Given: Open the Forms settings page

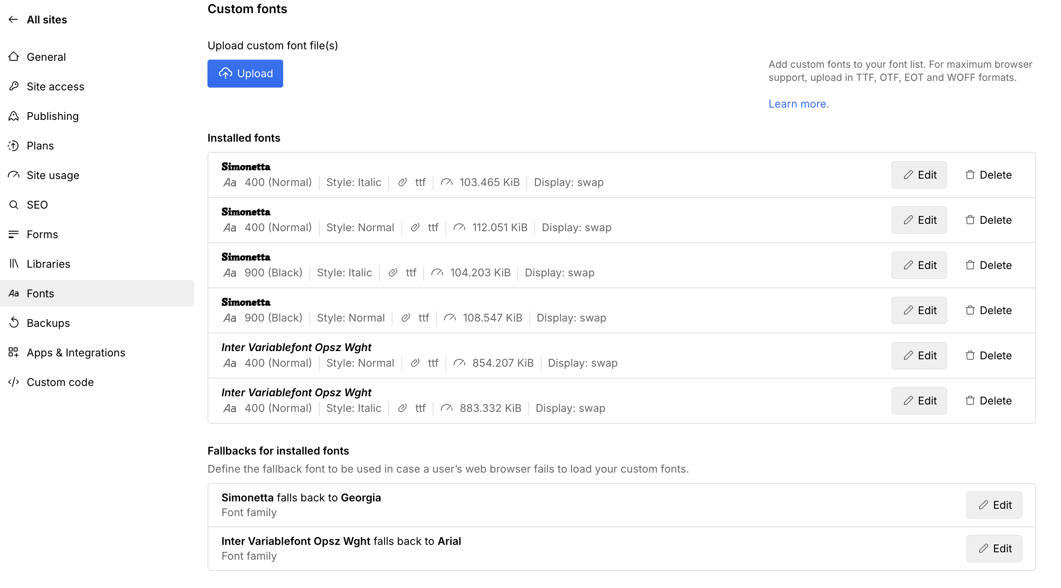Looking at the screenshot, I should point(42,234).
